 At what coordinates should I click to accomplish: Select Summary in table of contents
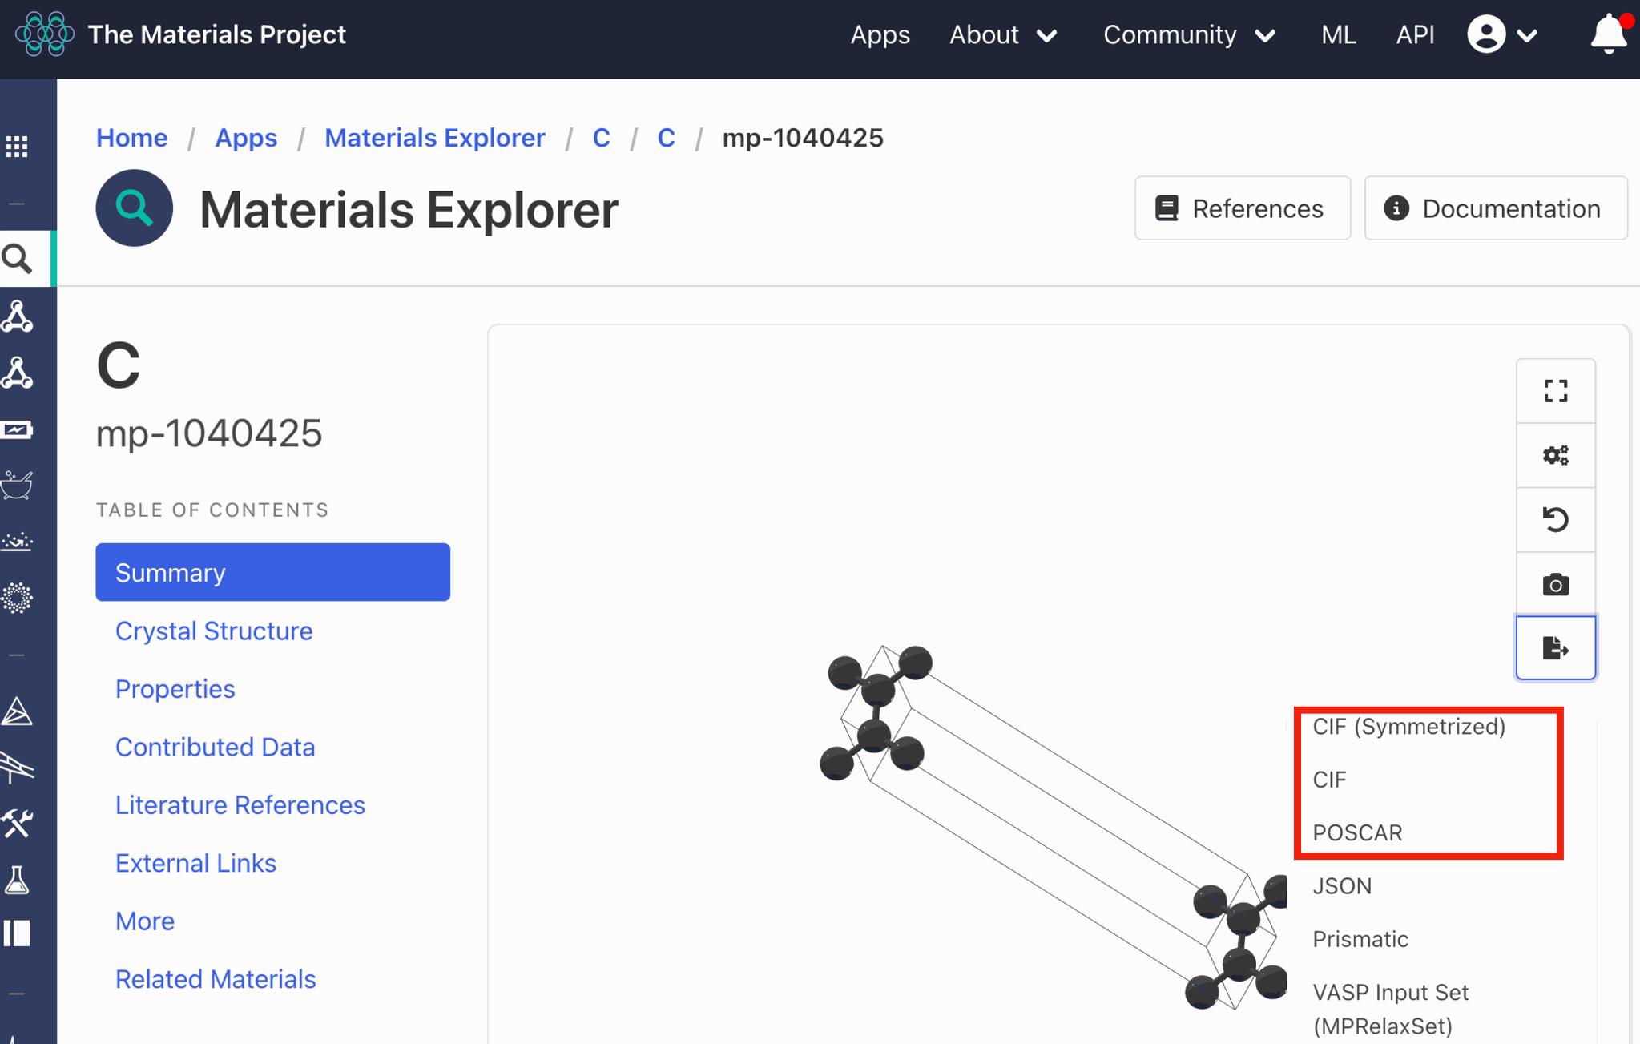[x=272, y=572]
